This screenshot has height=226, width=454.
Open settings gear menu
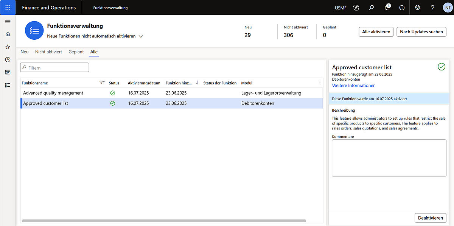[417, 8]
